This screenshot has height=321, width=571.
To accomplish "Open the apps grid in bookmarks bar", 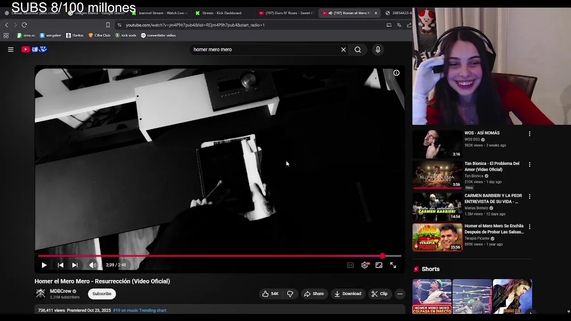I will click(6, 35).
